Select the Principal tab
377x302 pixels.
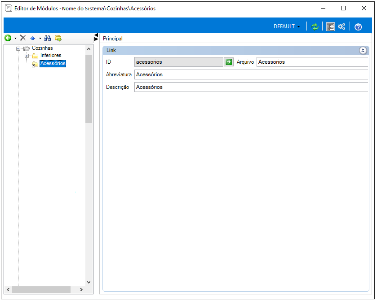[113, 39]
